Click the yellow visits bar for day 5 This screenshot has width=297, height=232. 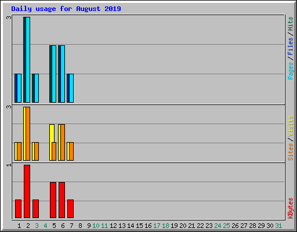pyautogui.click(x=52, y=133)
